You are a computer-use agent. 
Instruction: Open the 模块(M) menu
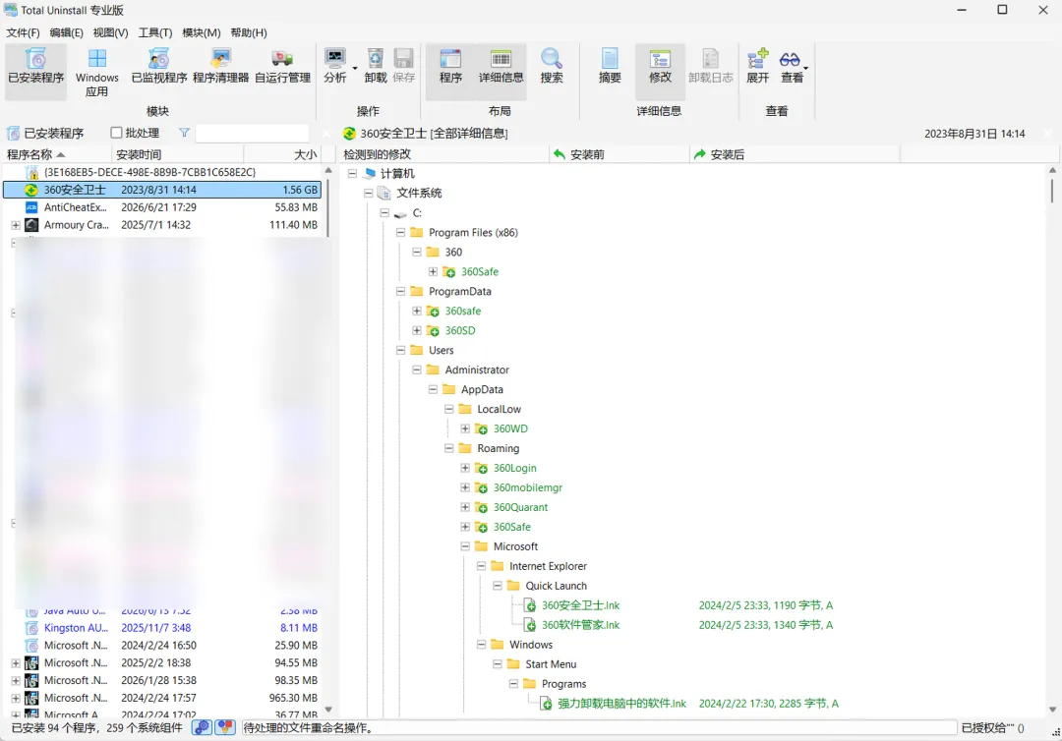[202, 32]
